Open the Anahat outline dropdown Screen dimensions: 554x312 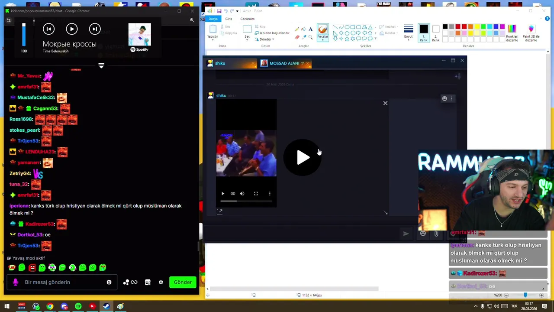tap(388, 27)
